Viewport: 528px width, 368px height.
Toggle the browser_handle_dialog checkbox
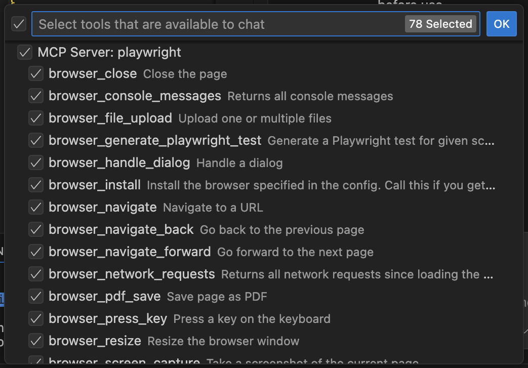click(36, 162)
